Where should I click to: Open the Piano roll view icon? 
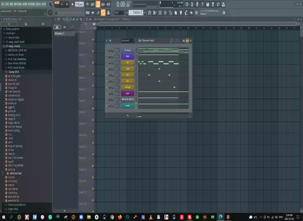coord(155,13)
